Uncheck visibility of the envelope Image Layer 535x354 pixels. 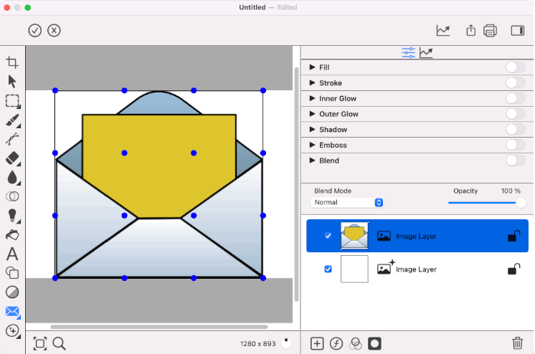coord(328,236)
